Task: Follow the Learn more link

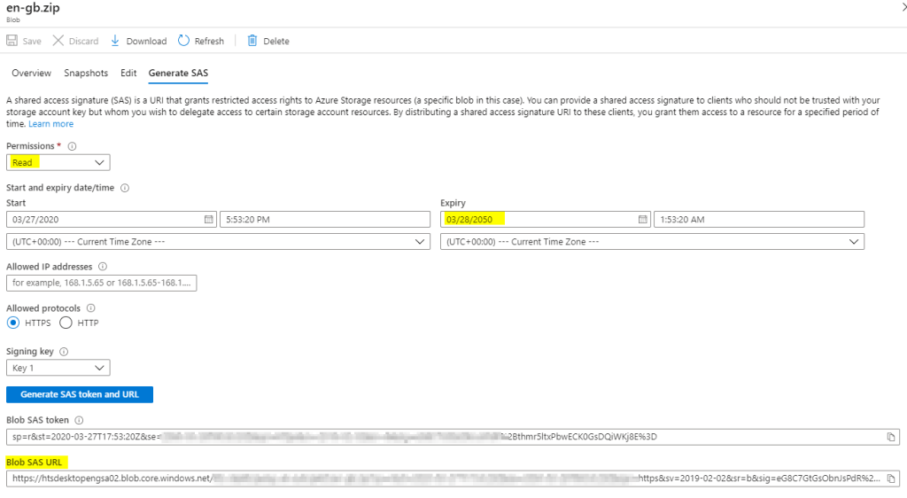Action: click(x=50, y=124)
